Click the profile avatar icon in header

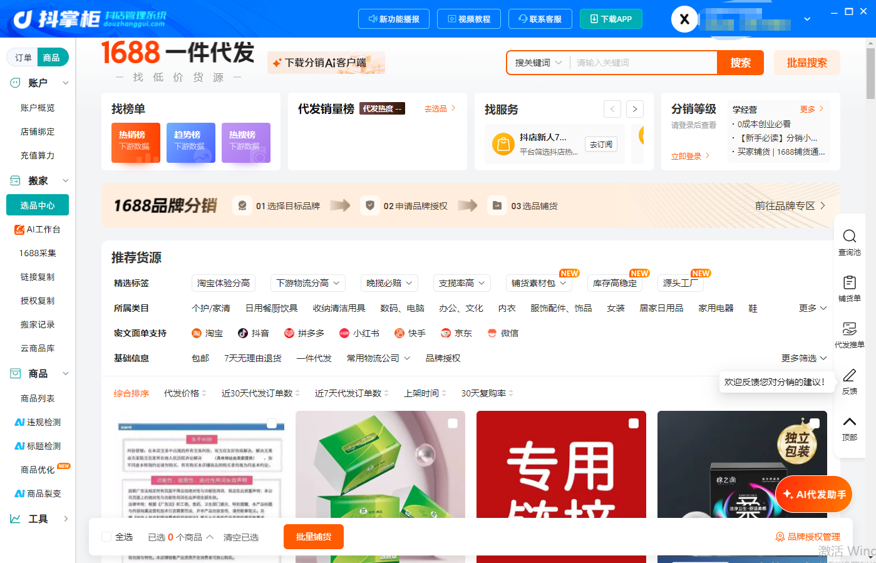[x=684, y=19]
